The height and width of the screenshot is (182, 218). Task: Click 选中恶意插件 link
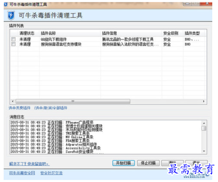pyautogui.click(x=20, y=108)
